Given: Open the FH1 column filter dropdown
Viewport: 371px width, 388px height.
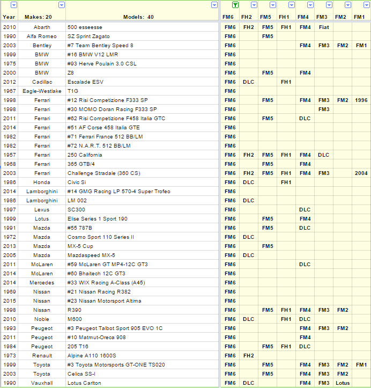Looking at the screenshot, I should (292, 5).
